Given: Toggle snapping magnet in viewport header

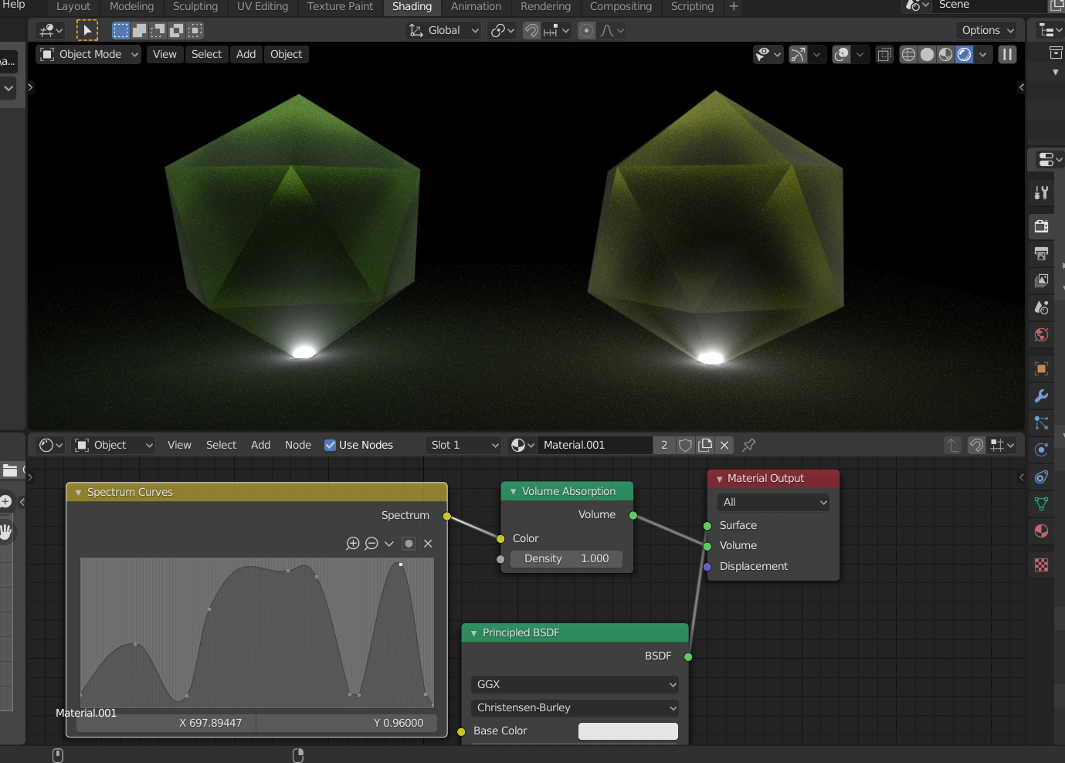Looking at the screenshot, I should 531,30.
